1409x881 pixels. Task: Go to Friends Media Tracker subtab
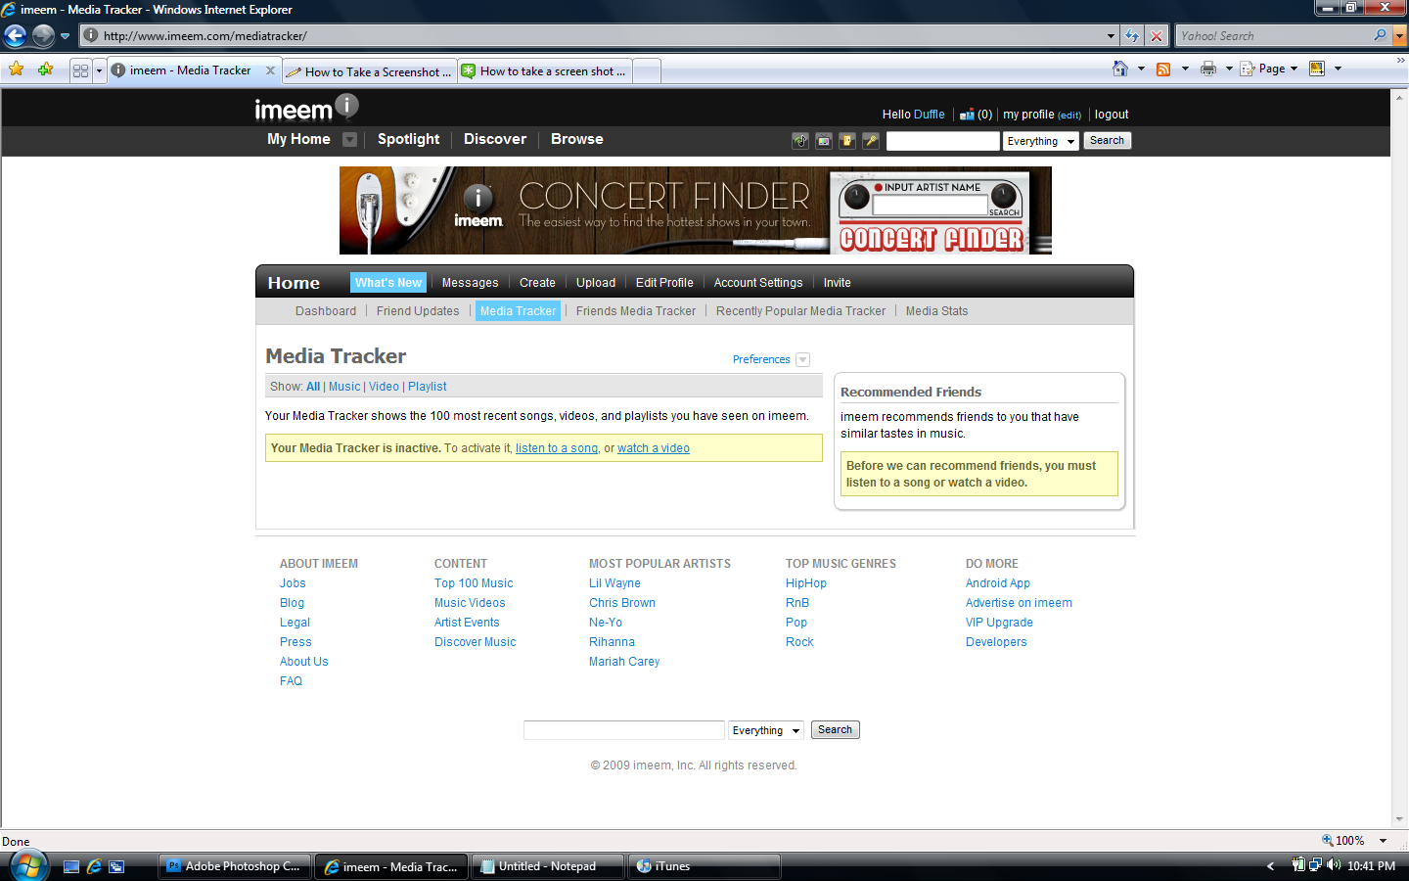(636, 311)
